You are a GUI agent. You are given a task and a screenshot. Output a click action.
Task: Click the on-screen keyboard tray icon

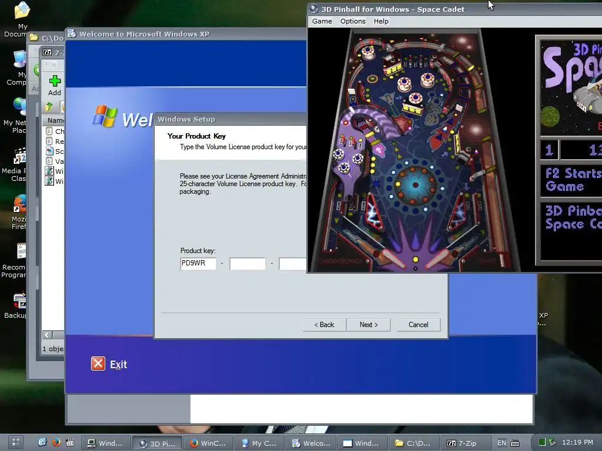point(515,443)
